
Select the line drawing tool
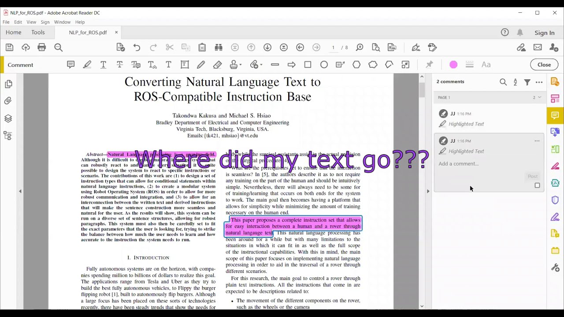click(x=275, y=65)
